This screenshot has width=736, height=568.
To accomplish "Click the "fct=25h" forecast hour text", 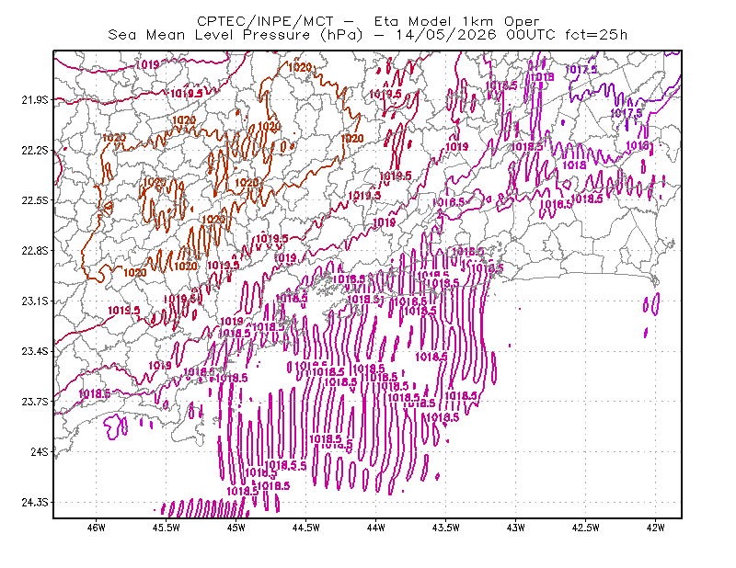I will [596, 35].
